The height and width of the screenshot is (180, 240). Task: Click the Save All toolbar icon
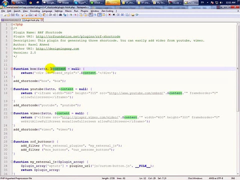coord(17,15)
